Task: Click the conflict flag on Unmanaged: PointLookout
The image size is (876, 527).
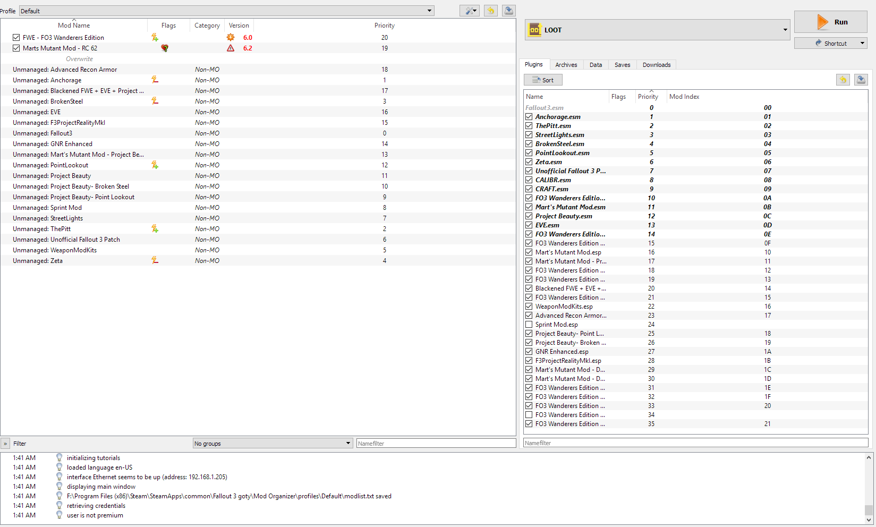Action: click(x=155, y=165)
